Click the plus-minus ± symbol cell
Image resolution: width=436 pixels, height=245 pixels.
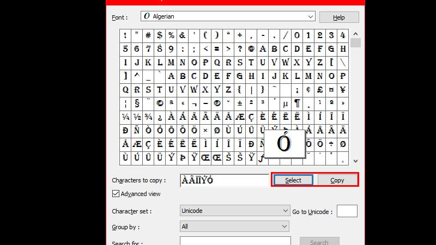click(x=240, y=103)
